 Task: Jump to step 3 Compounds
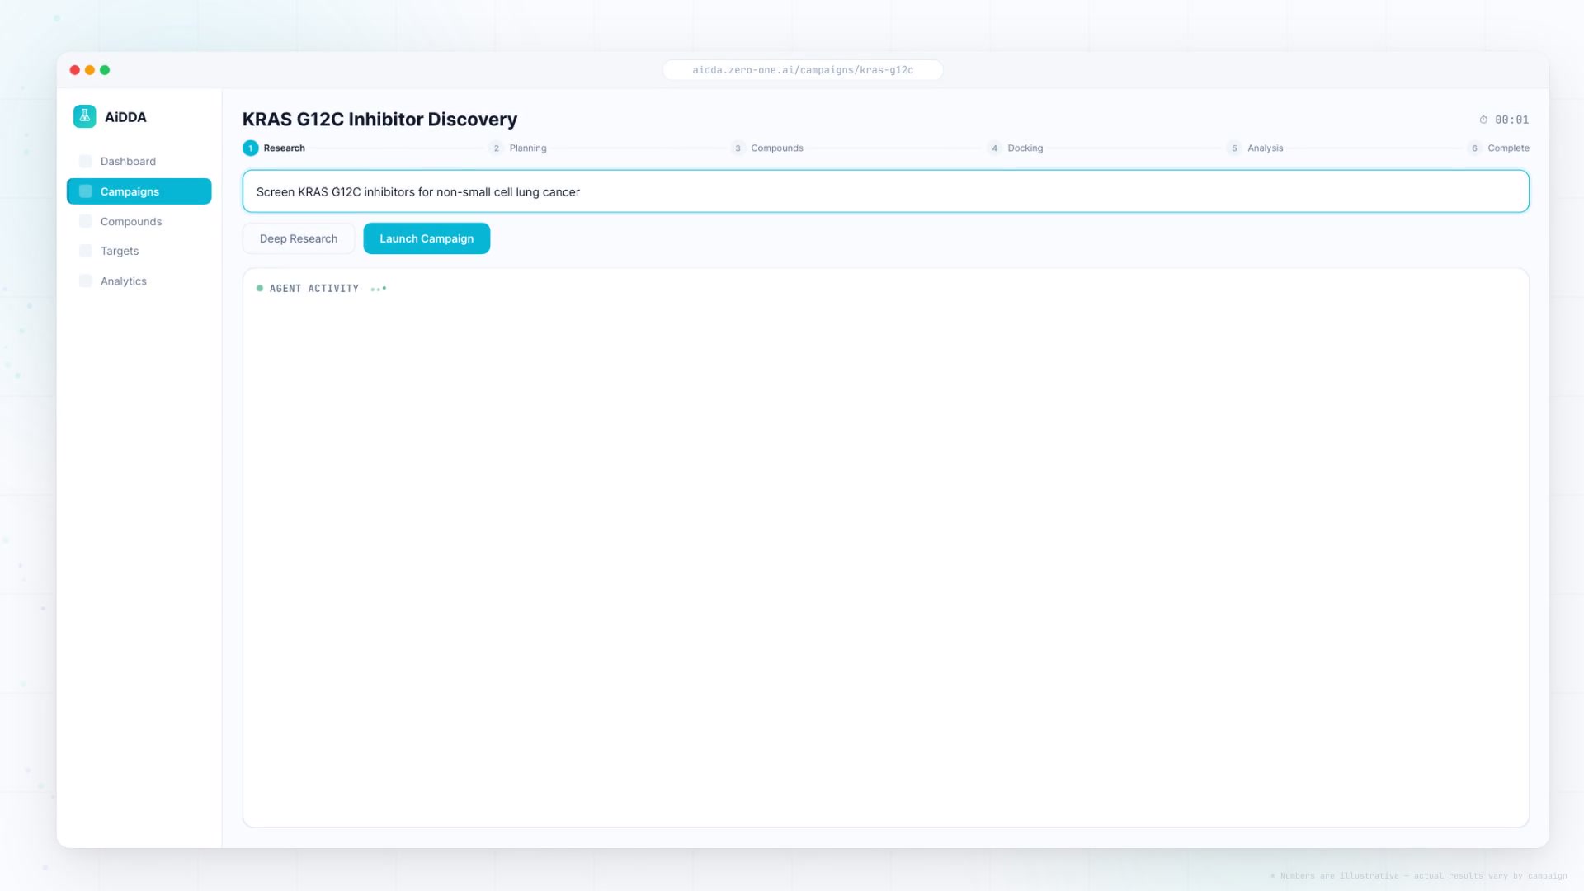(x=738, y=148)
